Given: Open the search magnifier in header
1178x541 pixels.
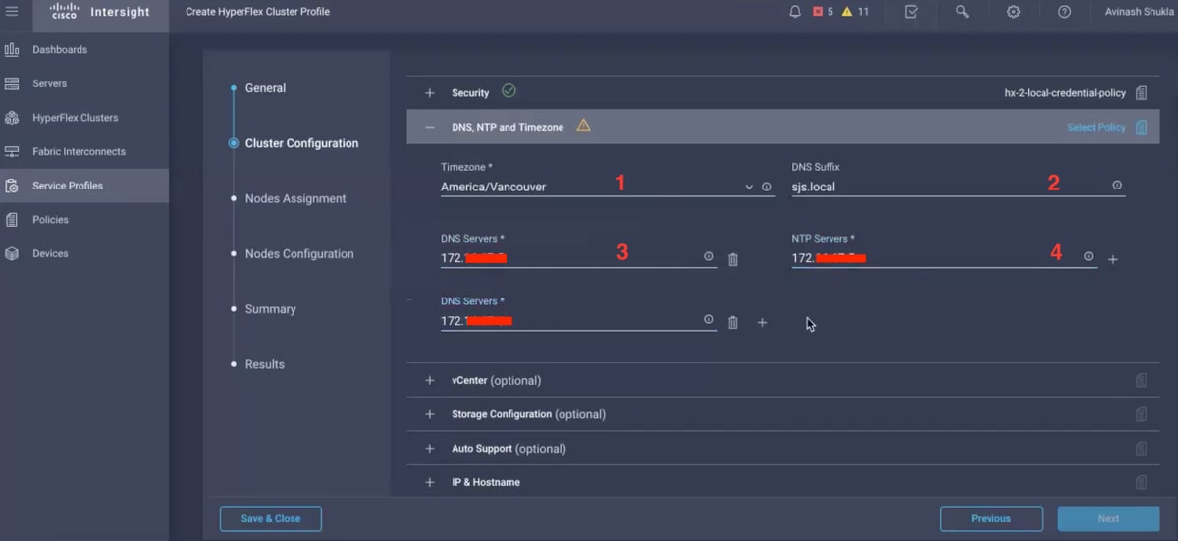Looking at the screenshot, I should click(962, 12).
